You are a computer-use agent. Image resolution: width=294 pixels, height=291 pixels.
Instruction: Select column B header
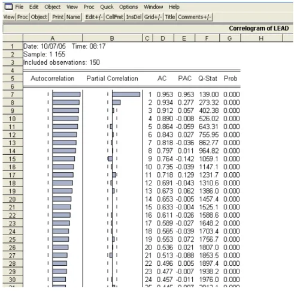[112, 38]
